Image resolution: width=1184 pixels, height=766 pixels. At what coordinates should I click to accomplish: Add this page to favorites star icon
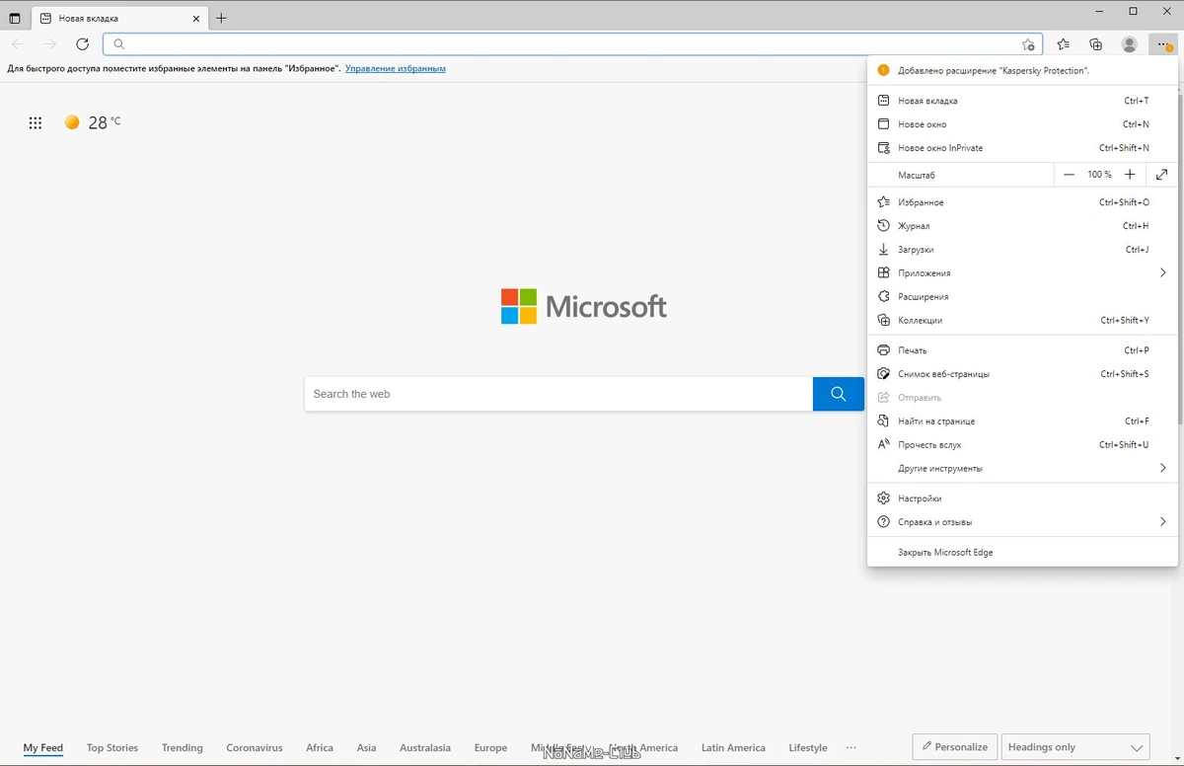coord(1028,44)
